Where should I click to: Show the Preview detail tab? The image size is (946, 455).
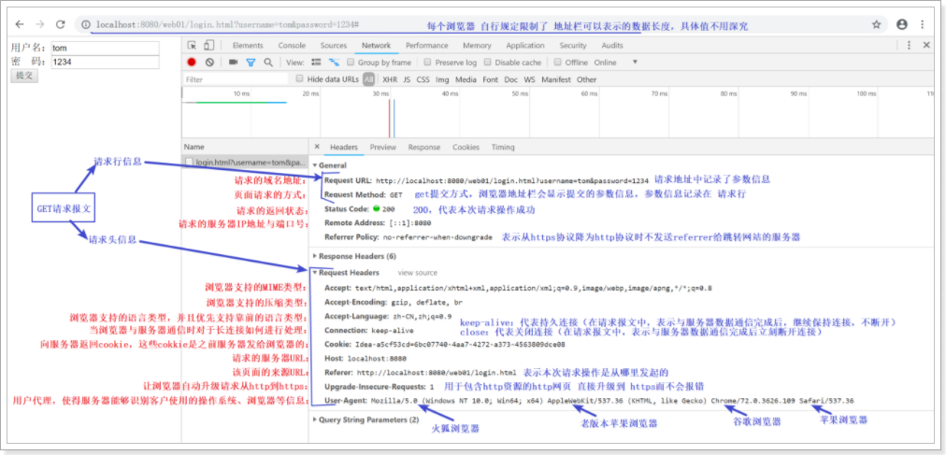pyautogui.click(x=383, y=147)
